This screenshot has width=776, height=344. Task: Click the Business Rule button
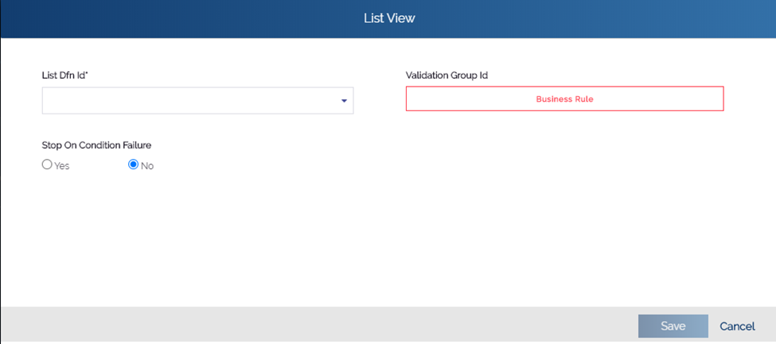pyautogui.click(x=564, y=99)
